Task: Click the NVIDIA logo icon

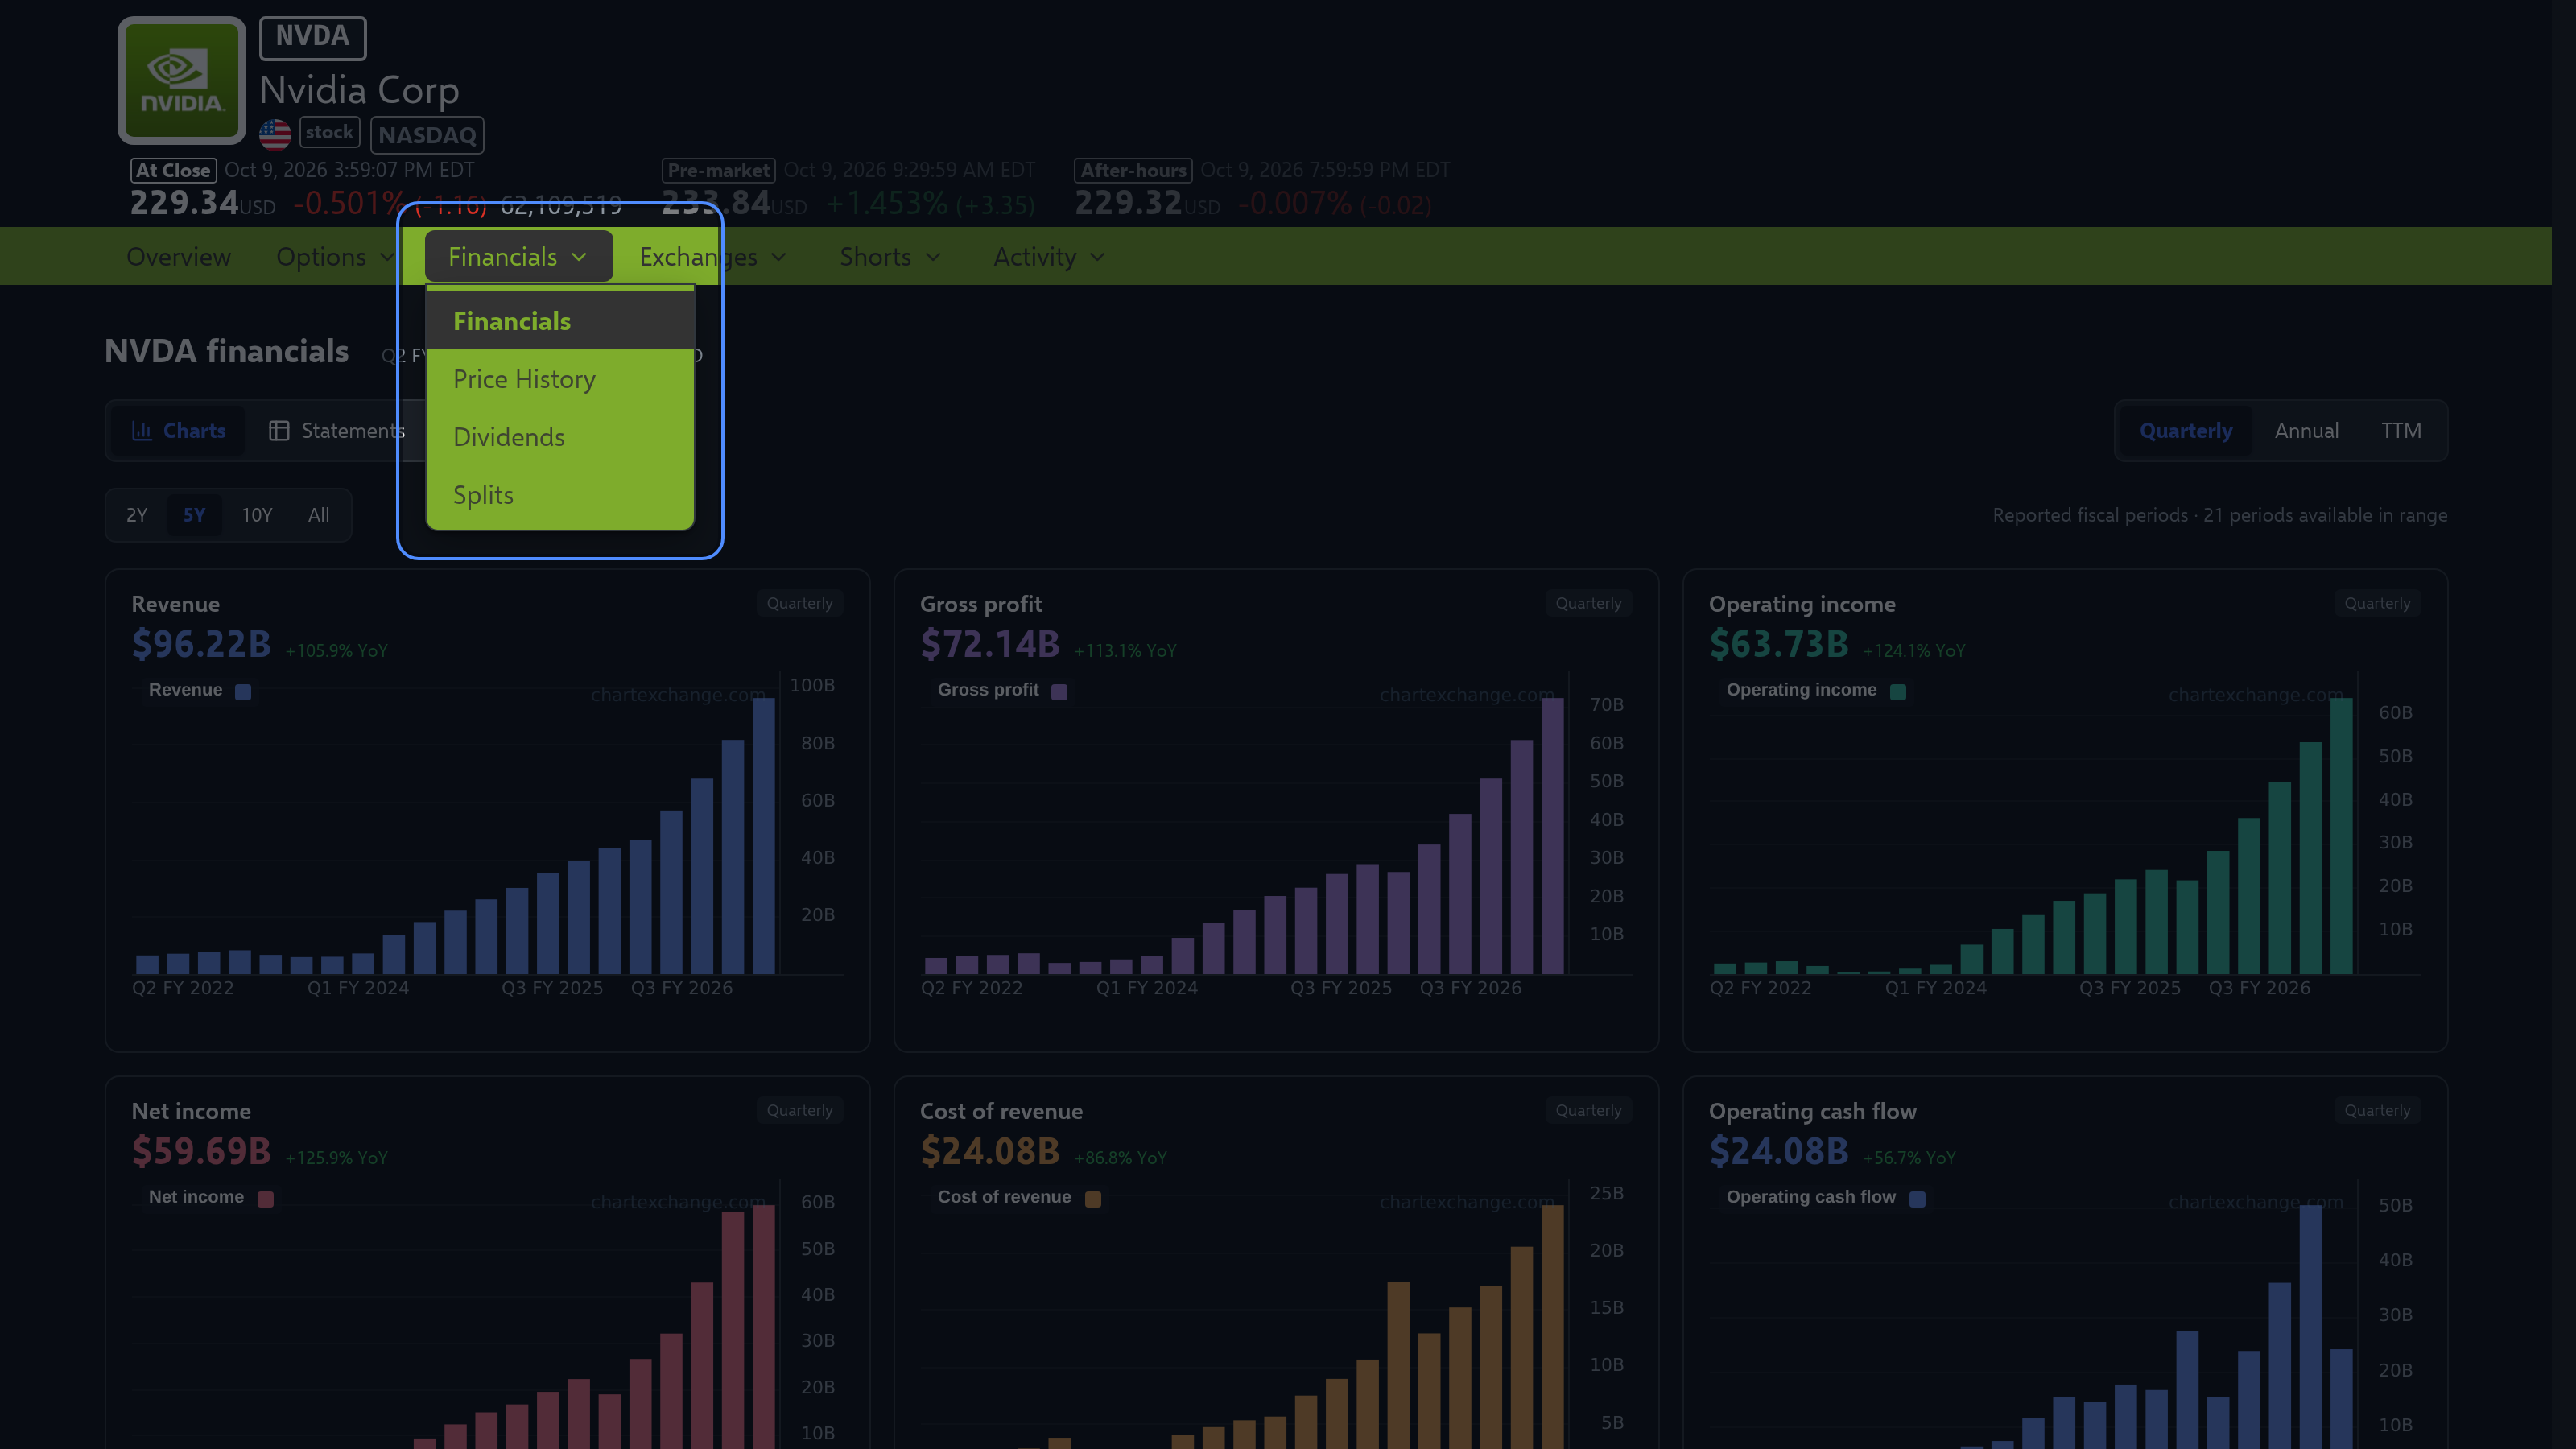Action: (181, 80)
